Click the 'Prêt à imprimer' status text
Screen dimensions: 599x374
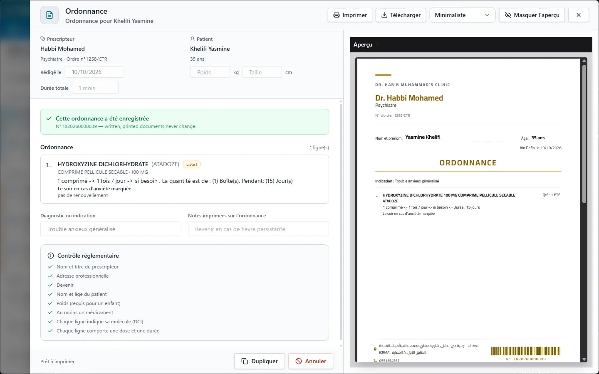57,362
